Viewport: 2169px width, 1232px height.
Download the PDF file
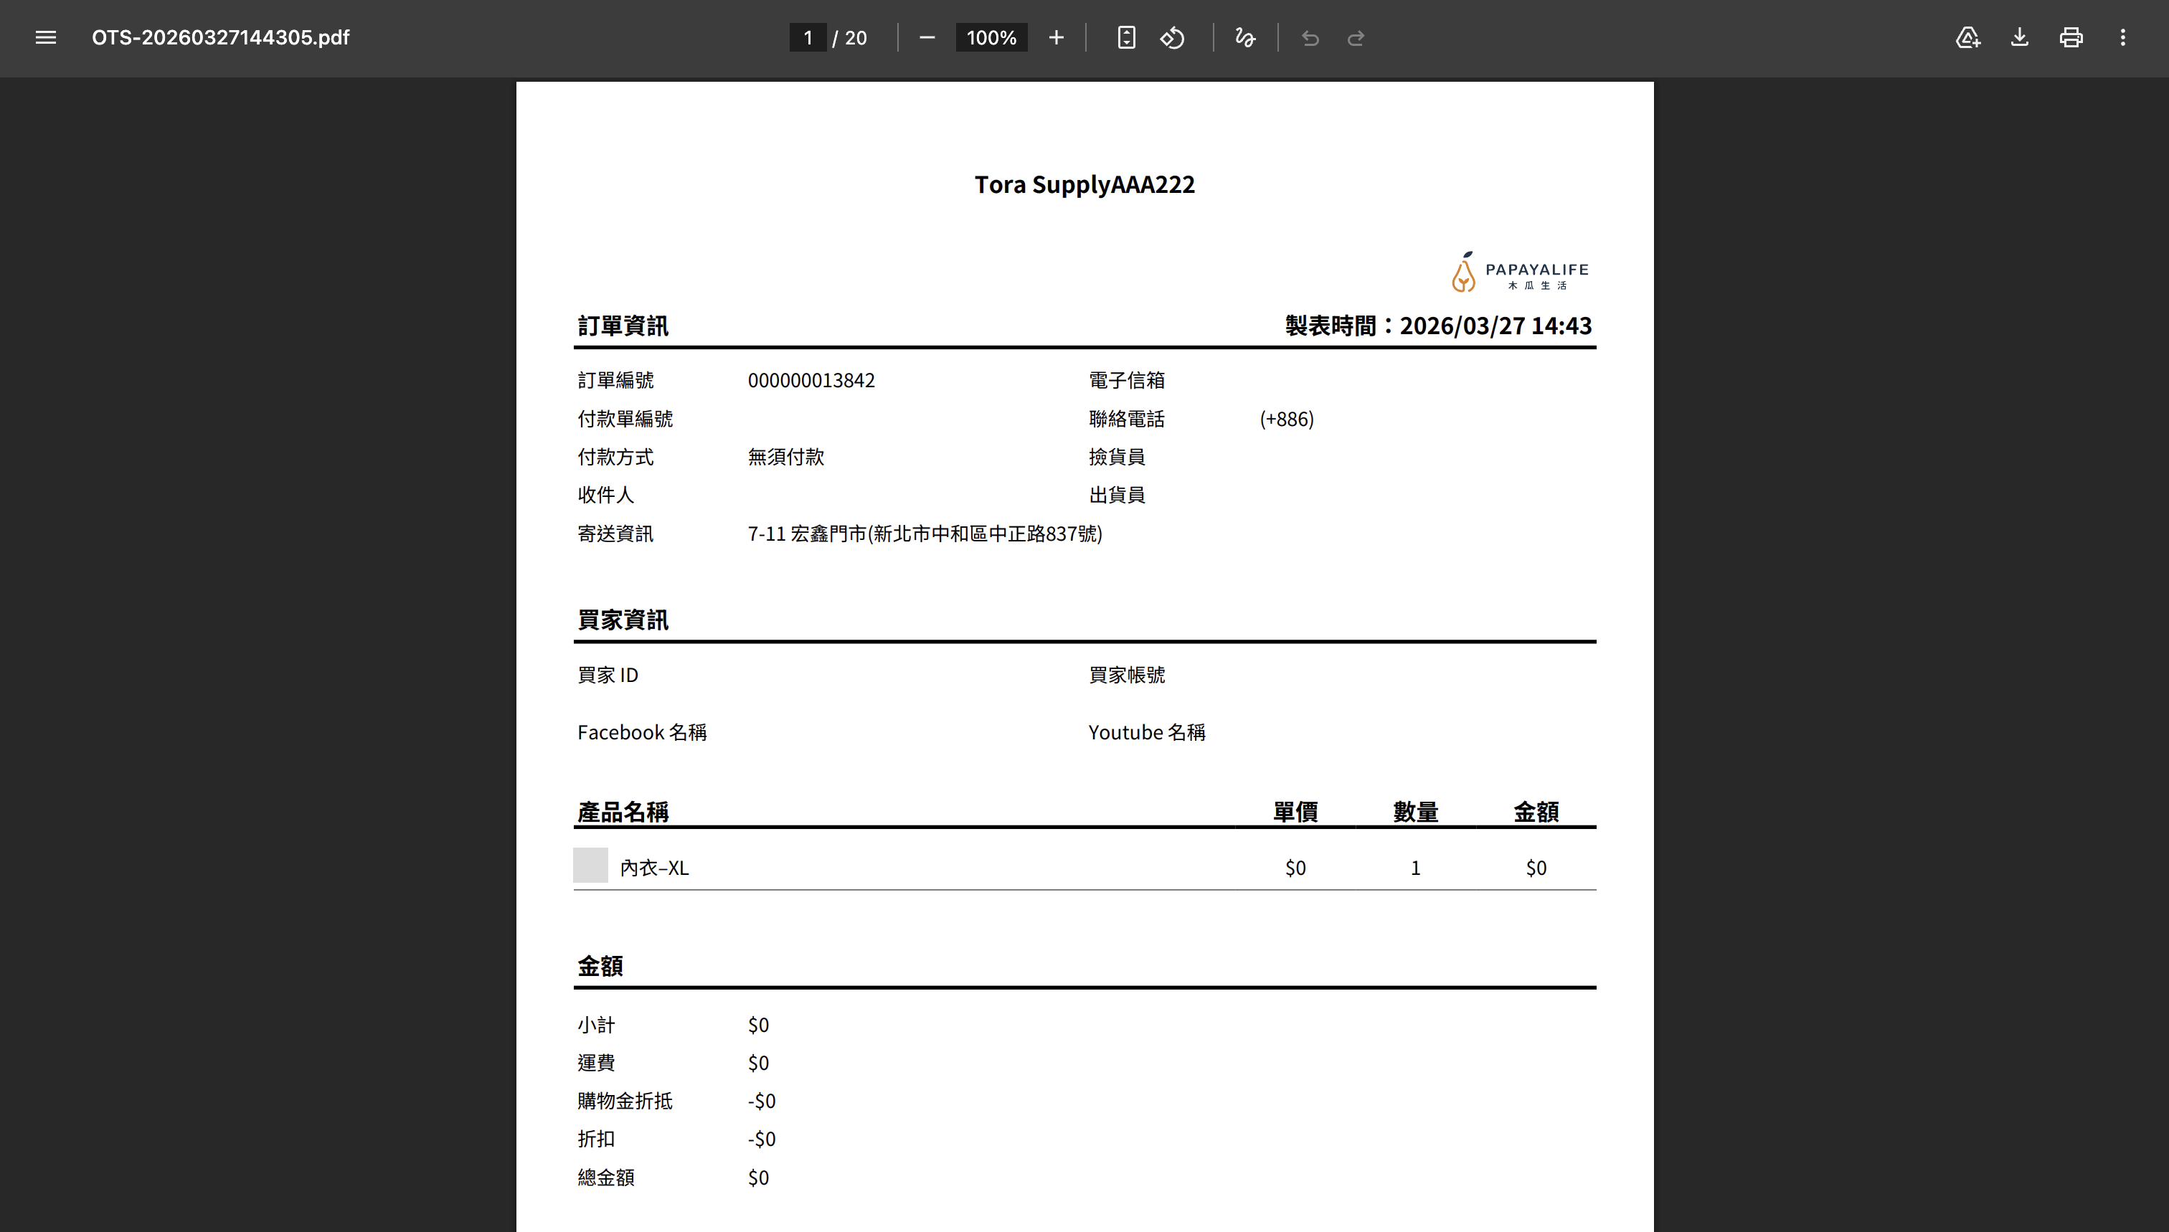click(2019, 37)
